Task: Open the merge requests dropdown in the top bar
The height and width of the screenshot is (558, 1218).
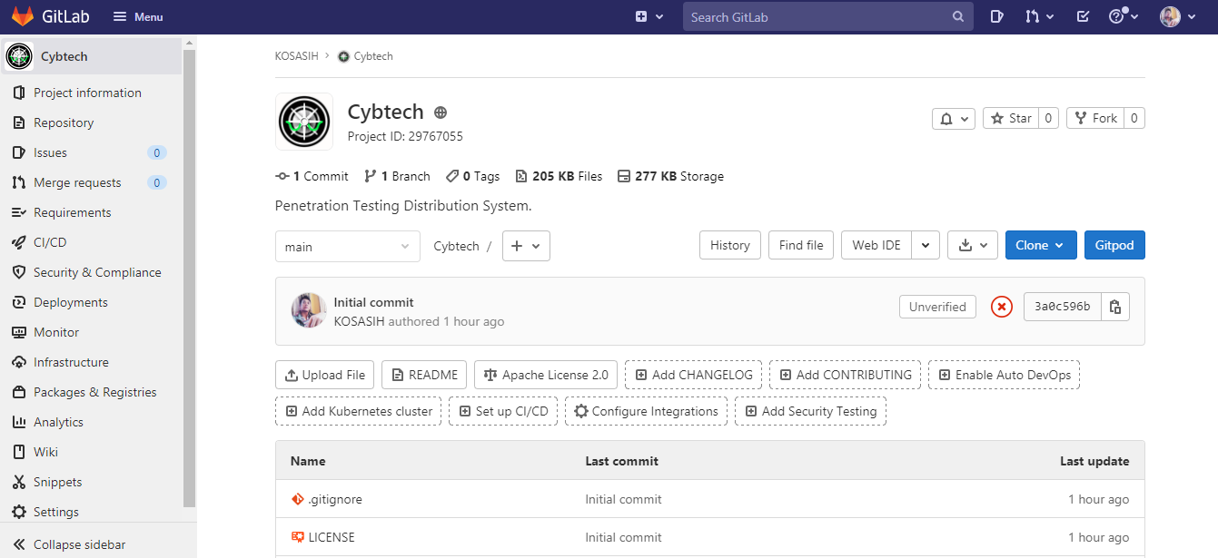Action: (1039, 16)
